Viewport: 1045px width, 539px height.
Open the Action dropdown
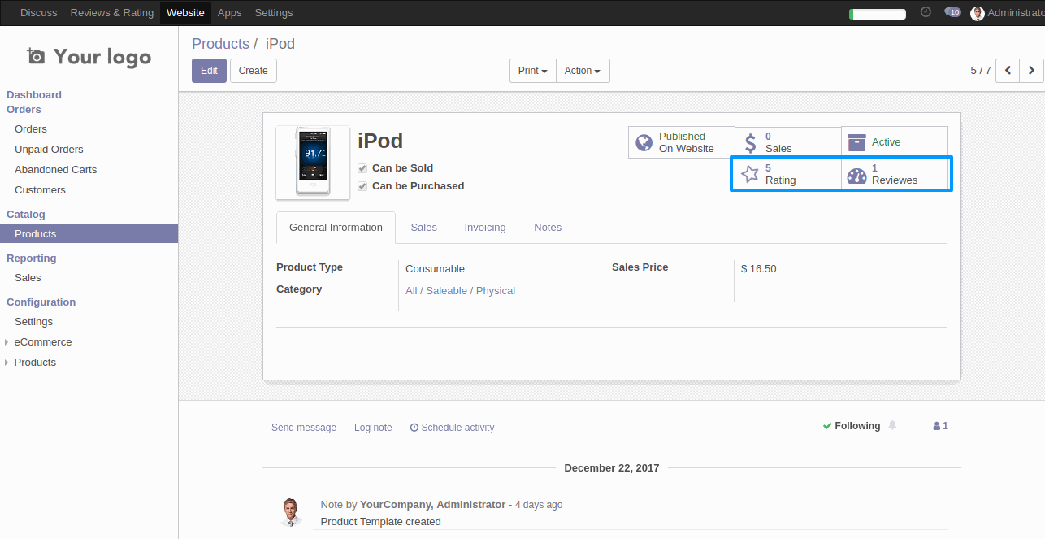tap(583, 71)
